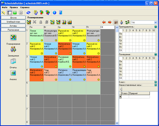Open the Файл menu
Image resolution: width=159 pixels, height=126 pixels.
[x=5, y=7]
